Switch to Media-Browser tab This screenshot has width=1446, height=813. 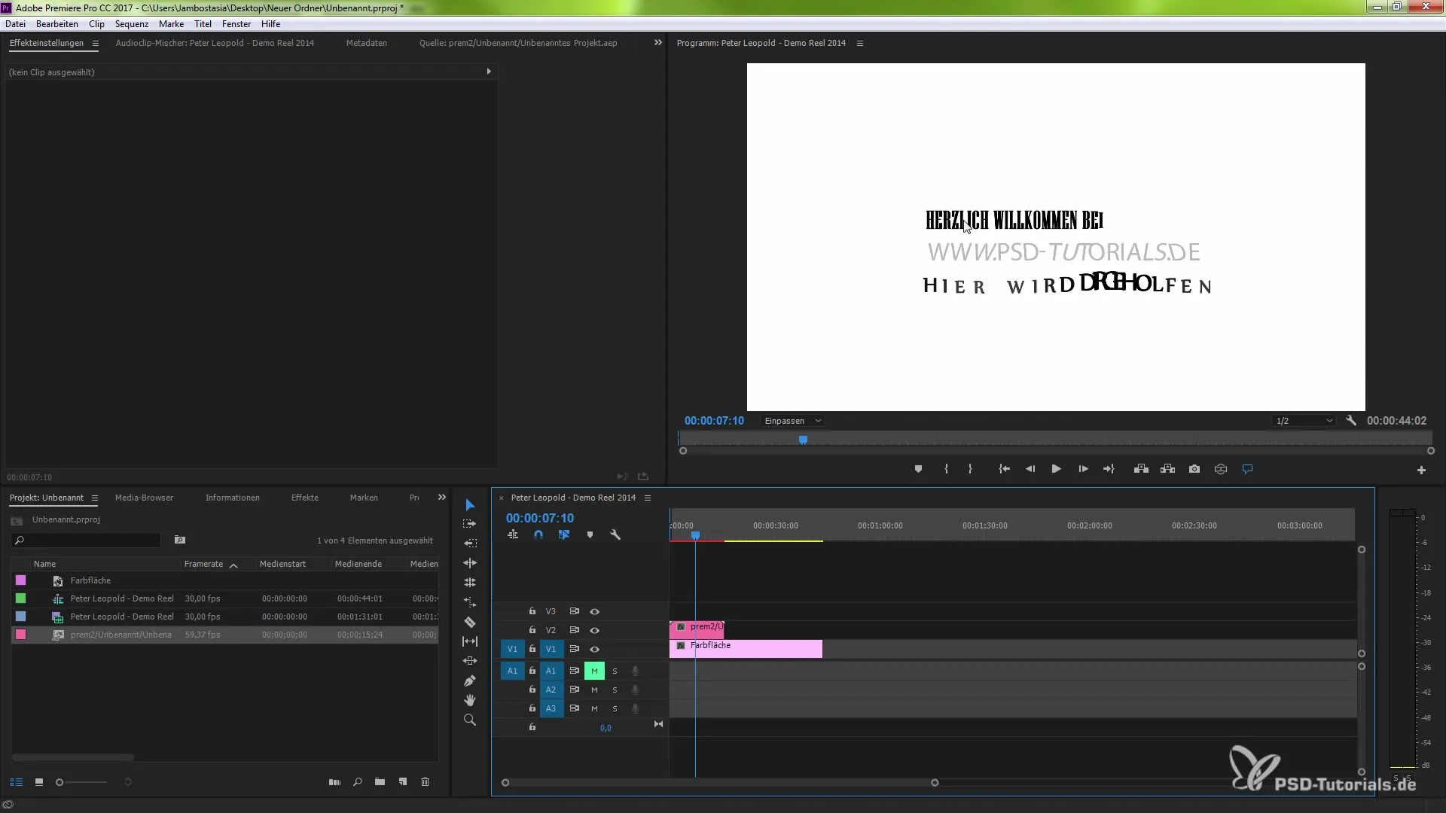[144, 498]
